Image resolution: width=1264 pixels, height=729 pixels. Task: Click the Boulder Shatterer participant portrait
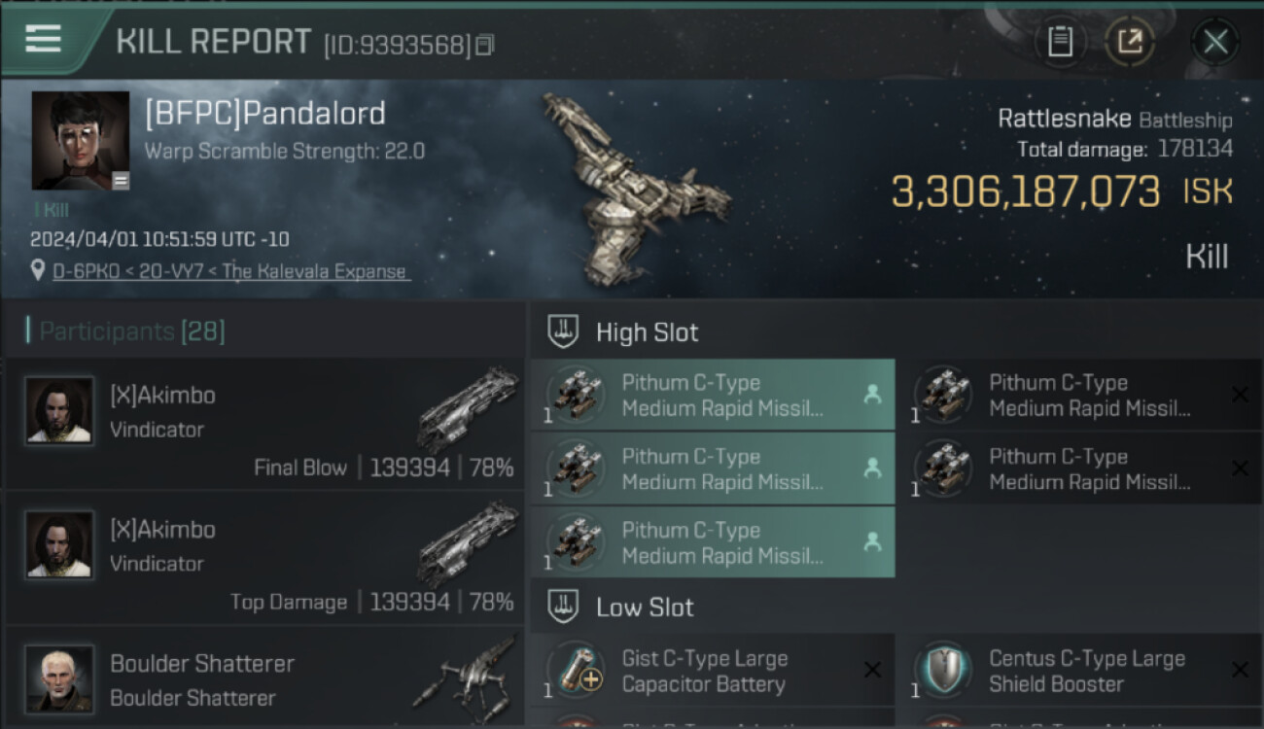59,679
